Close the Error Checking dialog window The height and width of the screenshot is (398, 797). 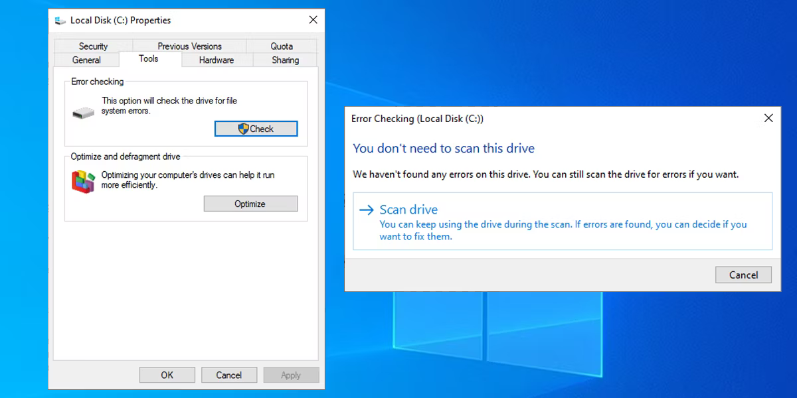[x=768, y=118]
